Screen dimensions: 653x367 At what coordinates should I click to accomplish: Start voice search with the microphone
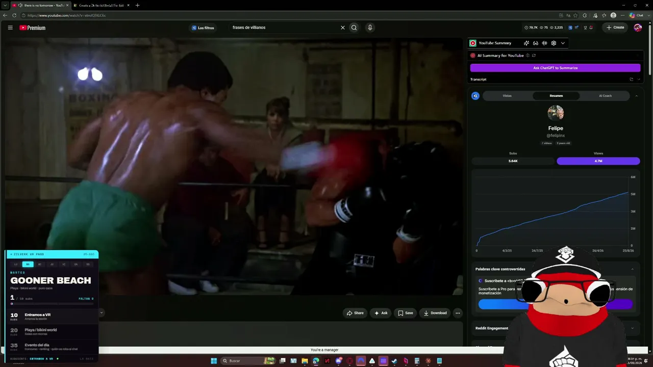(x=370, y=28)
